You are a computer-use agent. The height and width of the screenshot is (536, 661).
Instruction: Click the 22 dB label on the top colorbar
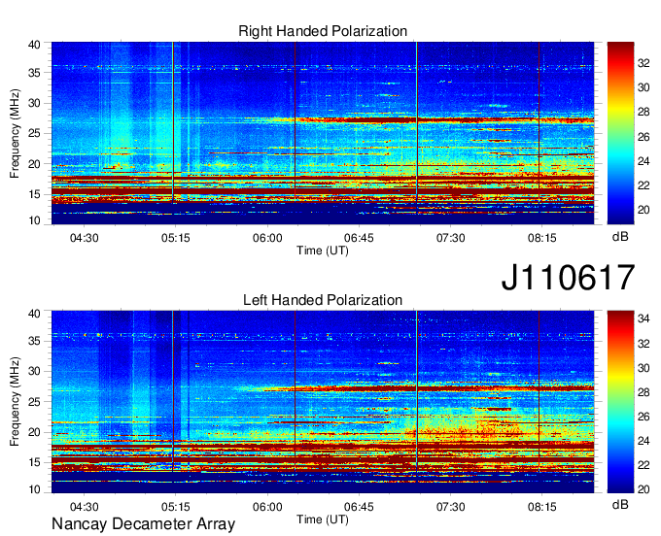pyautogui.click(x=644, y=185)
